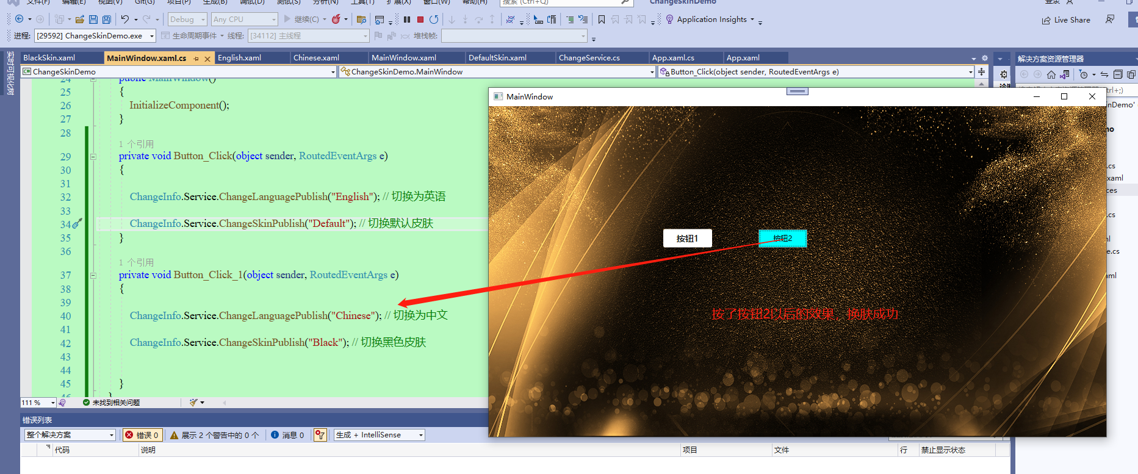This screenshot has width=1138, height=474.
Task: Collapse the Button_Click method outline
Action: click(93, 156)
